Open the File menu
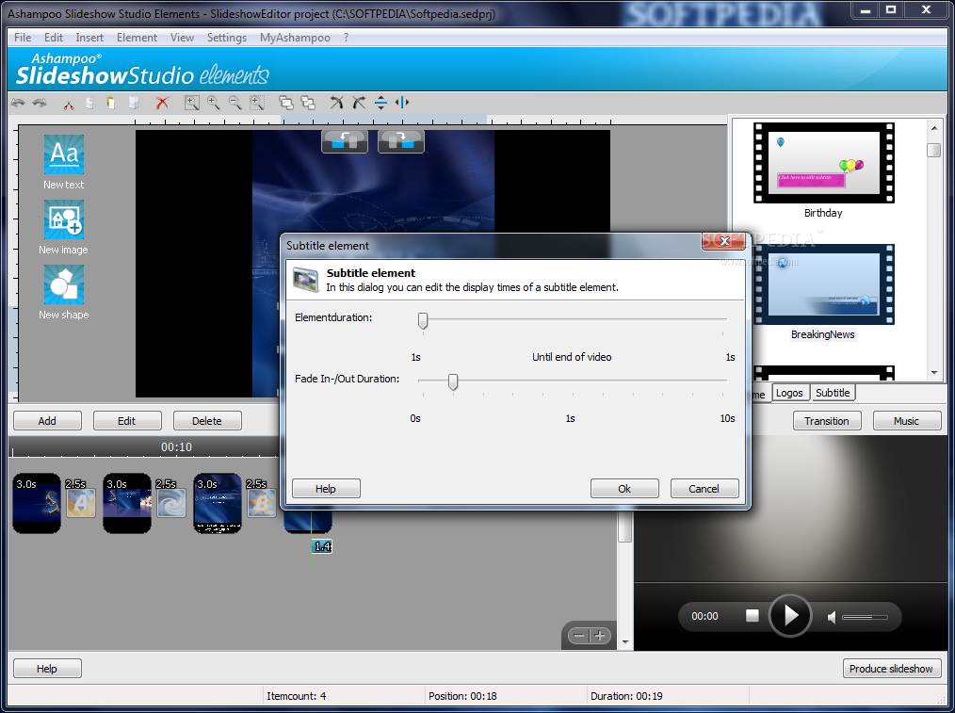The image size is (955, 713). click(23, 38)
